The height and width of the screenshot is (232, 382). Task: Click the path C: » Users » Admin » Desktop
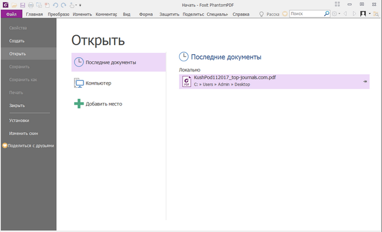point(222,84)
